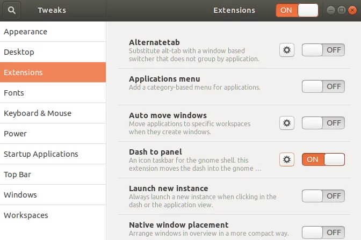Open Auto move windows settings gear
This screenshot has width=361, height=240.
pyautogui.click(x=287, y=123)
